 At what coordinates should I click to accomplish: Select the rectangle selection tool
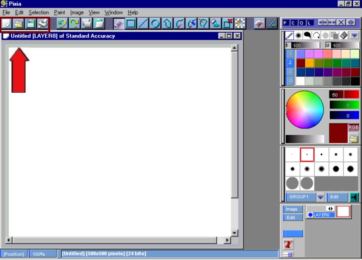[x=131, y=24]
